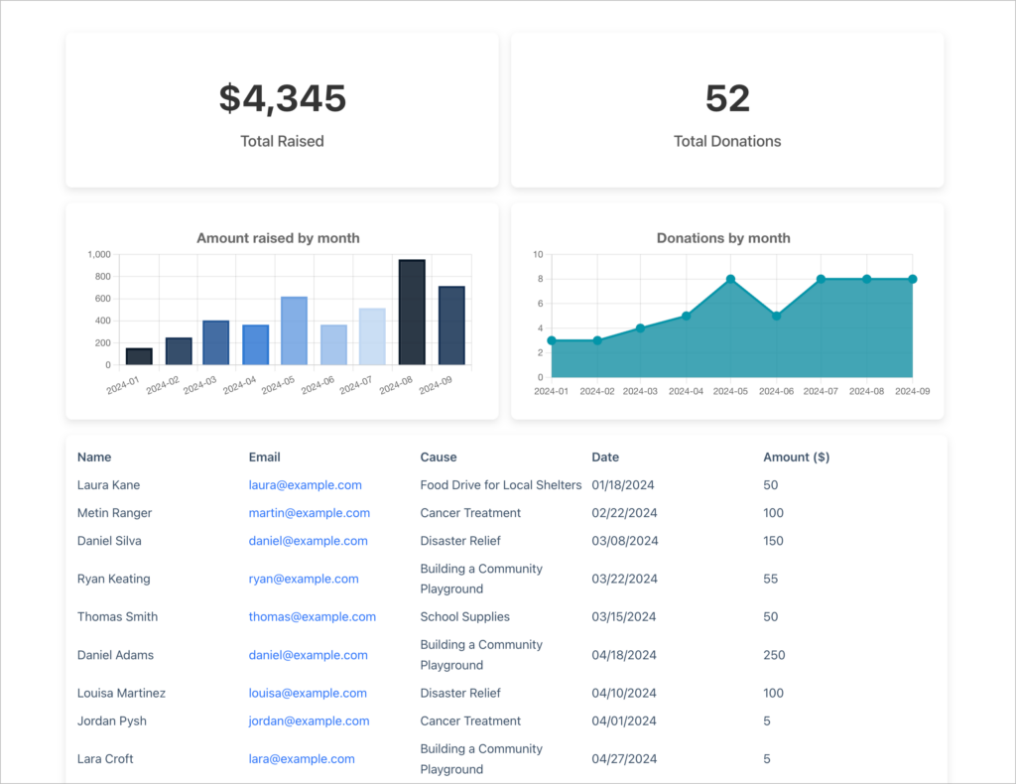Sort table by the Name column header
The width and height of the screenshot is (1016, 784).
tap(93, 457)
